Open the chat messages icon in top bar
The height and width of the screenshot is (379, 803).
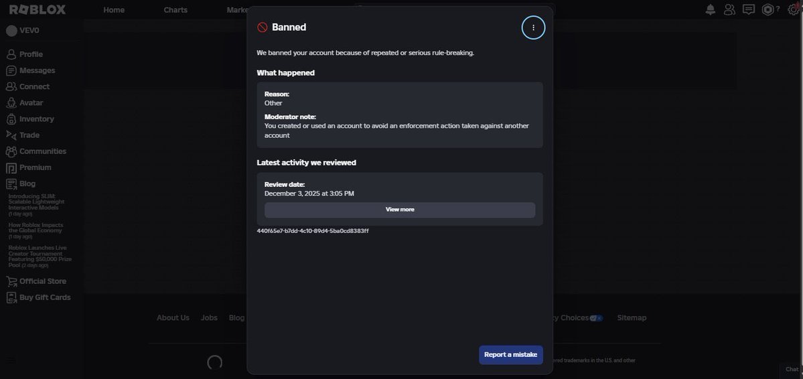[749, 10]
